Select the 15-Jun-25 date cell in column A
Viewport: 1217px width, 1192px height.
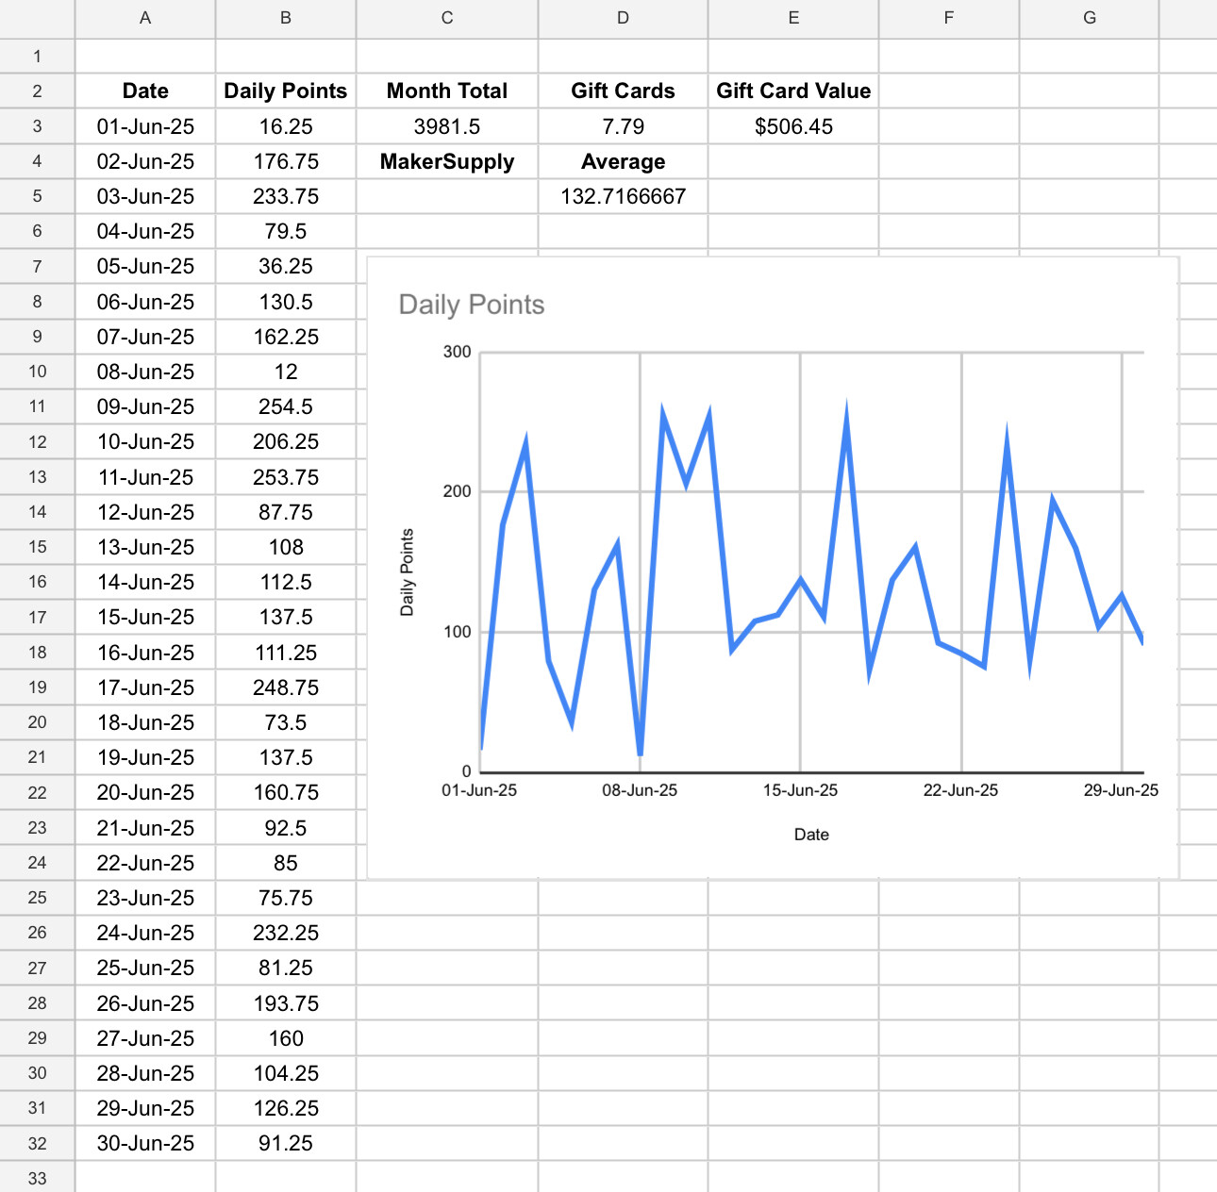point(145,617)
